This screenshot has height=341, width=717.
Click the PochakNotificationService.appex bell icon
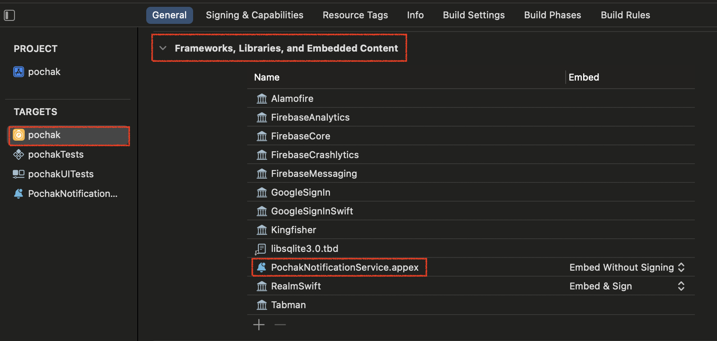262,267
